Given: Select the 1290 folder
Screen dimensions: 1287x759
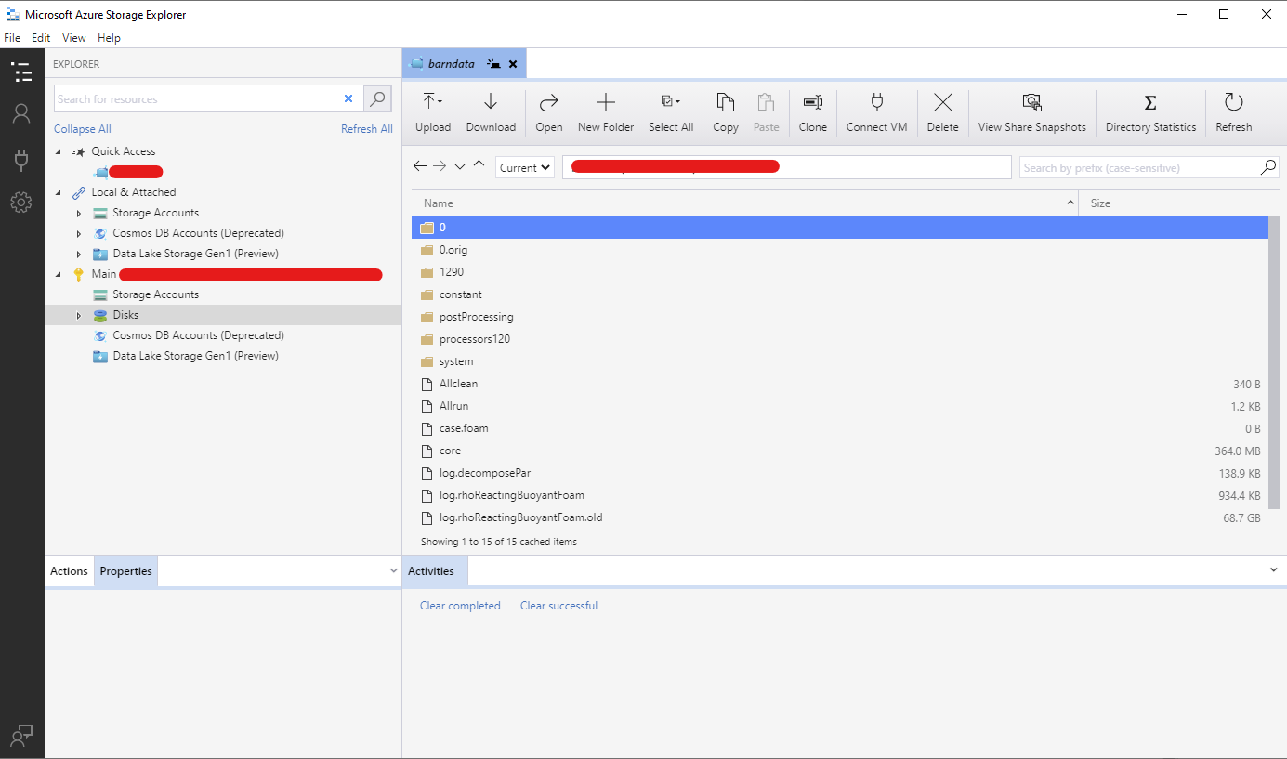Looking at the screenshot, I should point(840,272).
